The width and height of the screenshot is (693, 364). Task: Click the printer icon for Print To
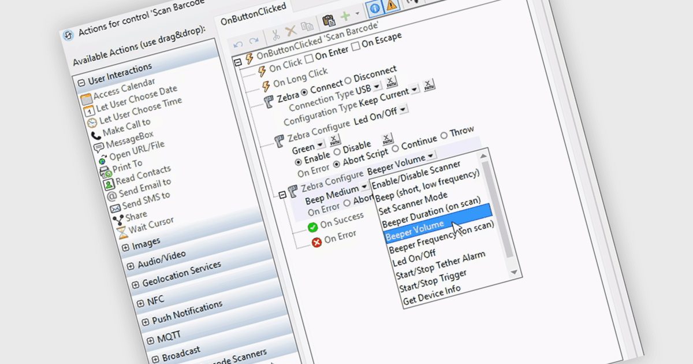click(x=105, y=172)
